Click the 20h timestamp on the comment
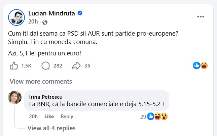 [x=33, y=117]
